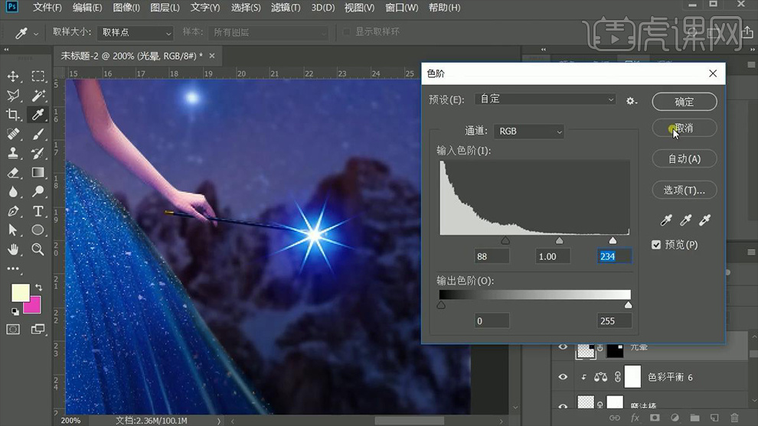Pick the black point eyedropper in Levels
The width and height of the screenshot is (758, 426).
666,220
